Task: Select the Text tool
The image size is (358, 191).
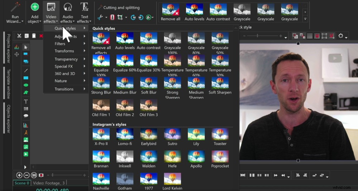Action: click(x=26, y=101)
